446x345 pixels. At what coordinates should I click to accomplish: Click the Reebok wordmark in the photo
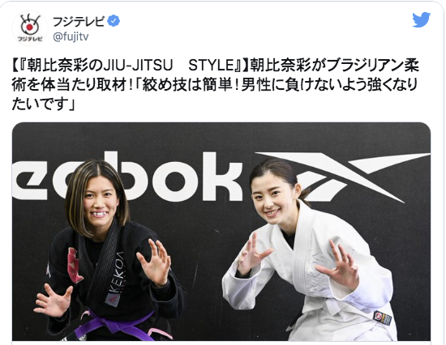click(x=127, y=177)
